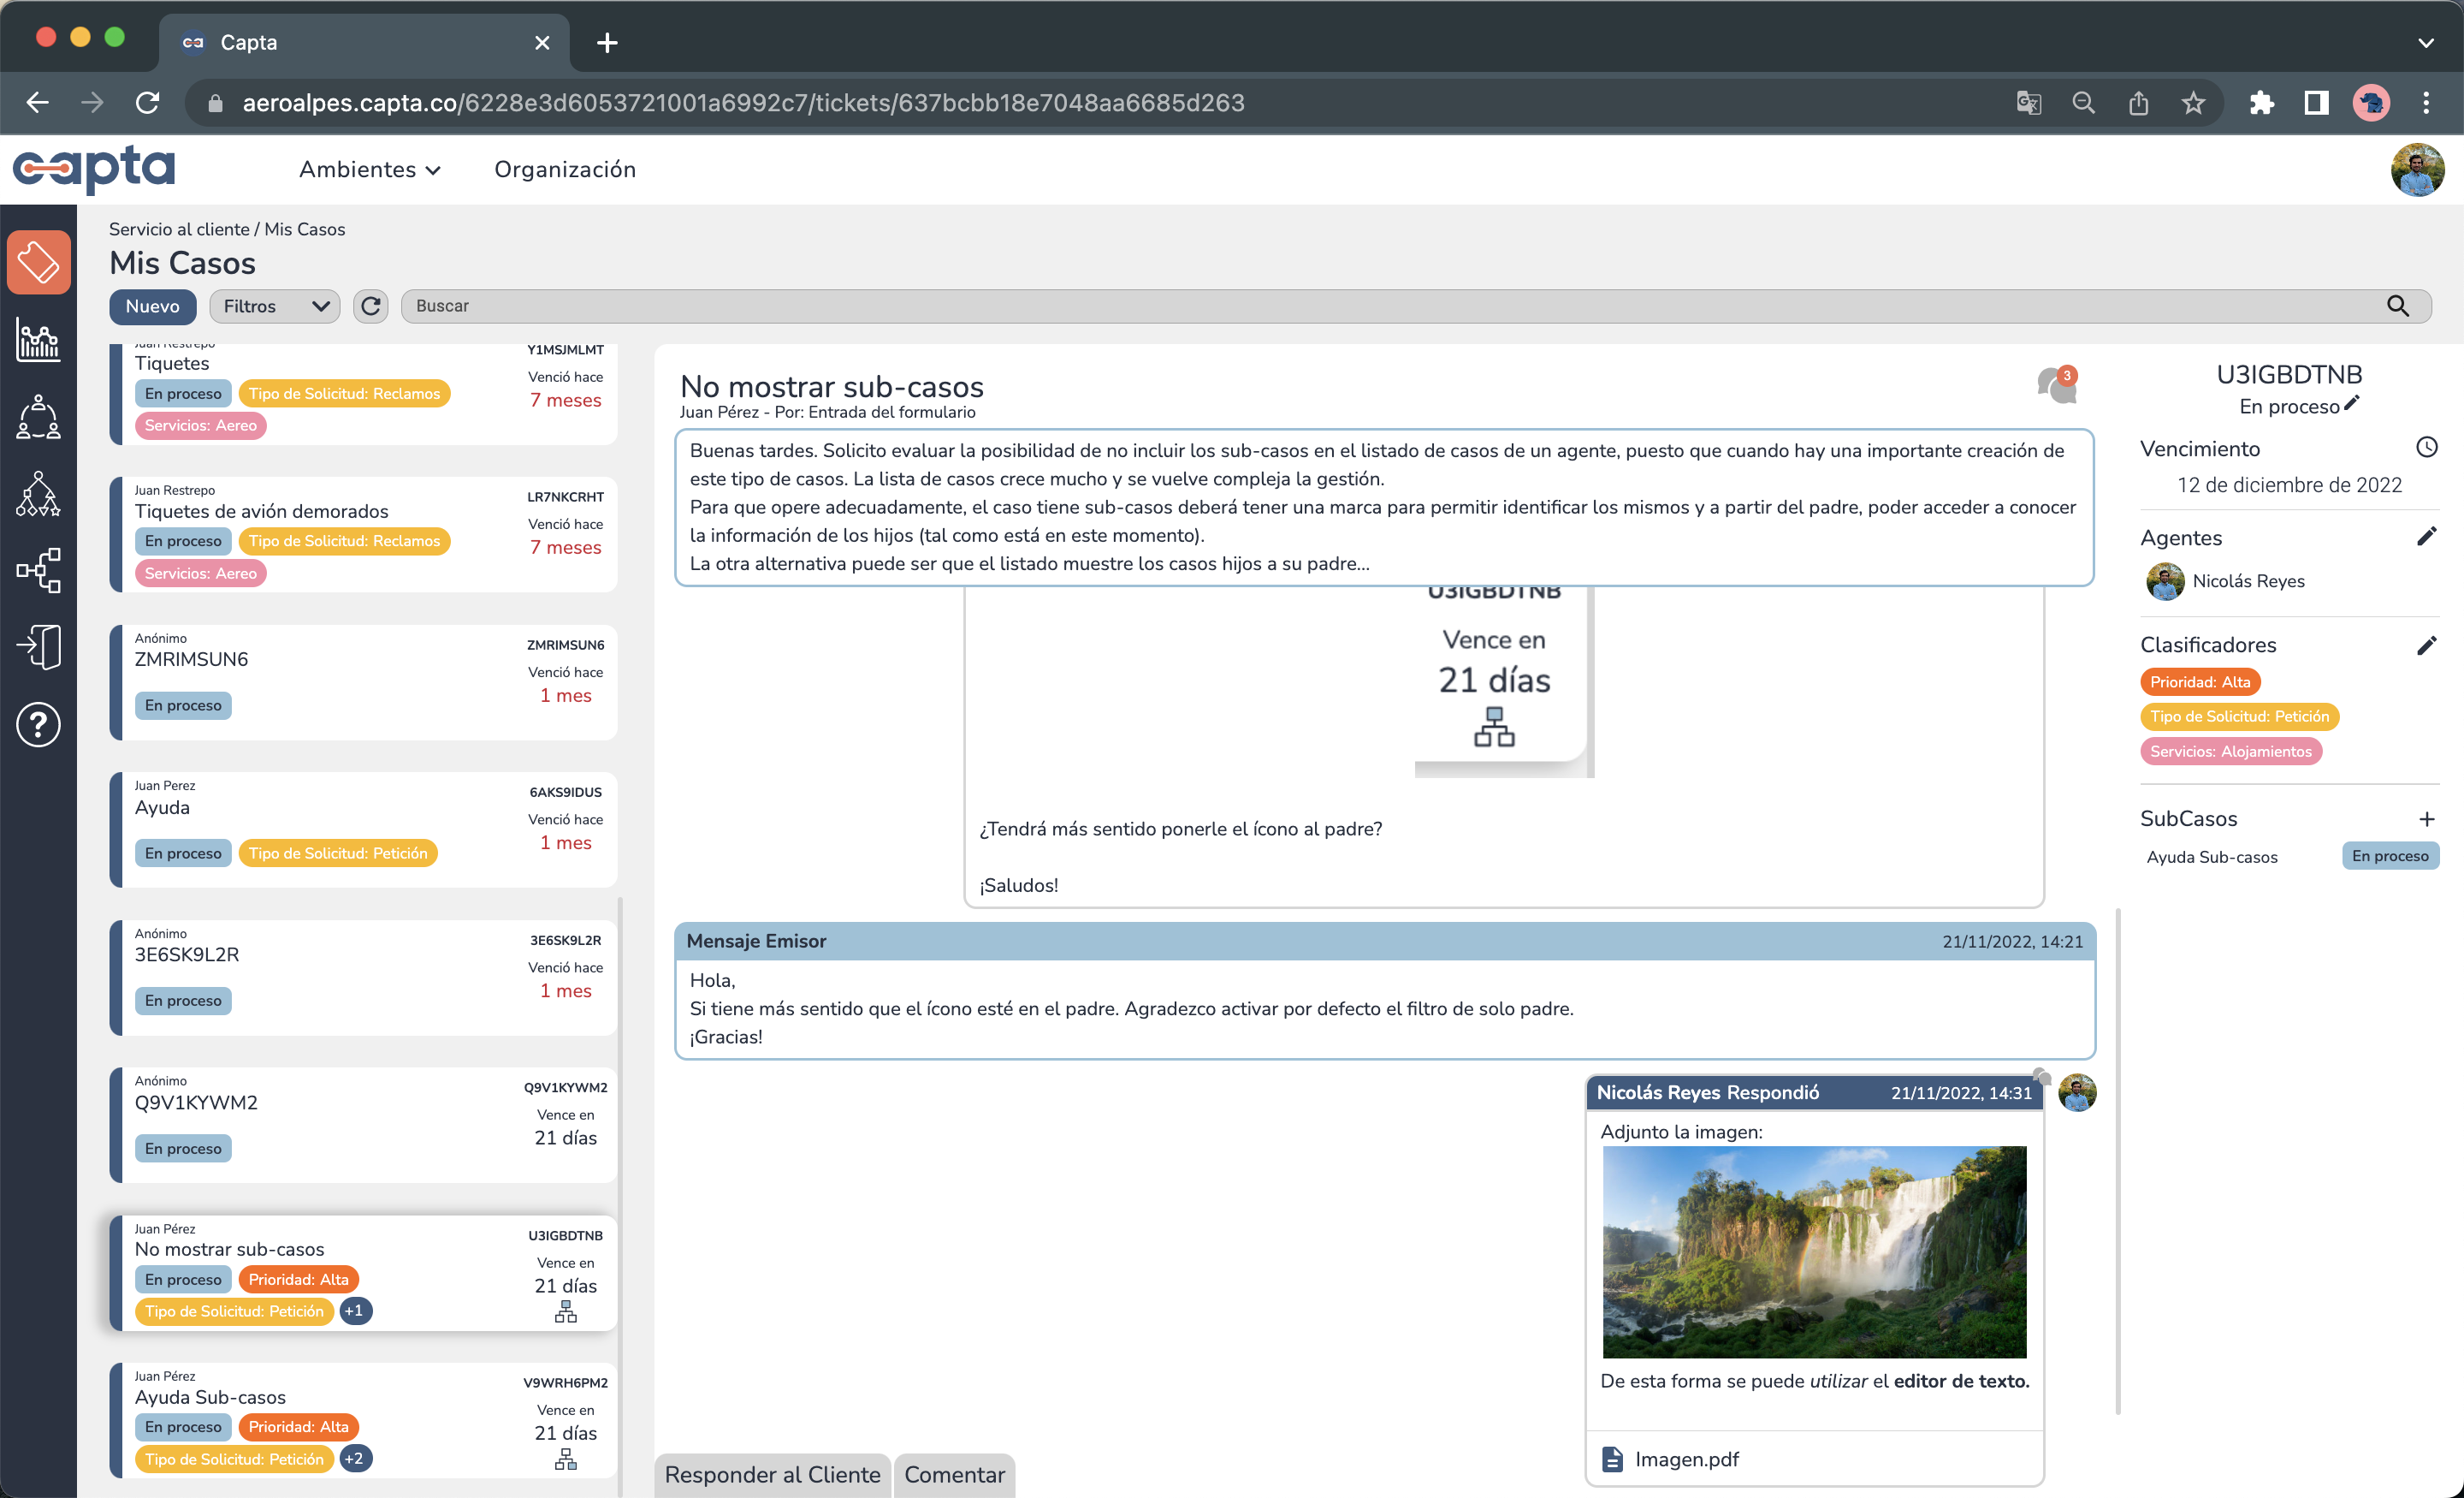Open the Imagen.pdf attachment
The height and width of the screenshot is (1498, 2464).
coord(1686,1459)
